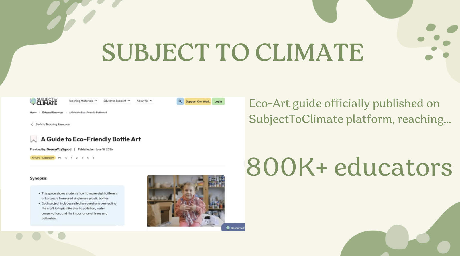Select 'A Guide to Eco-Friendly Bottle Art' breadcrumb
Viewport: 460px width, 256px height.
click(x=88, y=113)
